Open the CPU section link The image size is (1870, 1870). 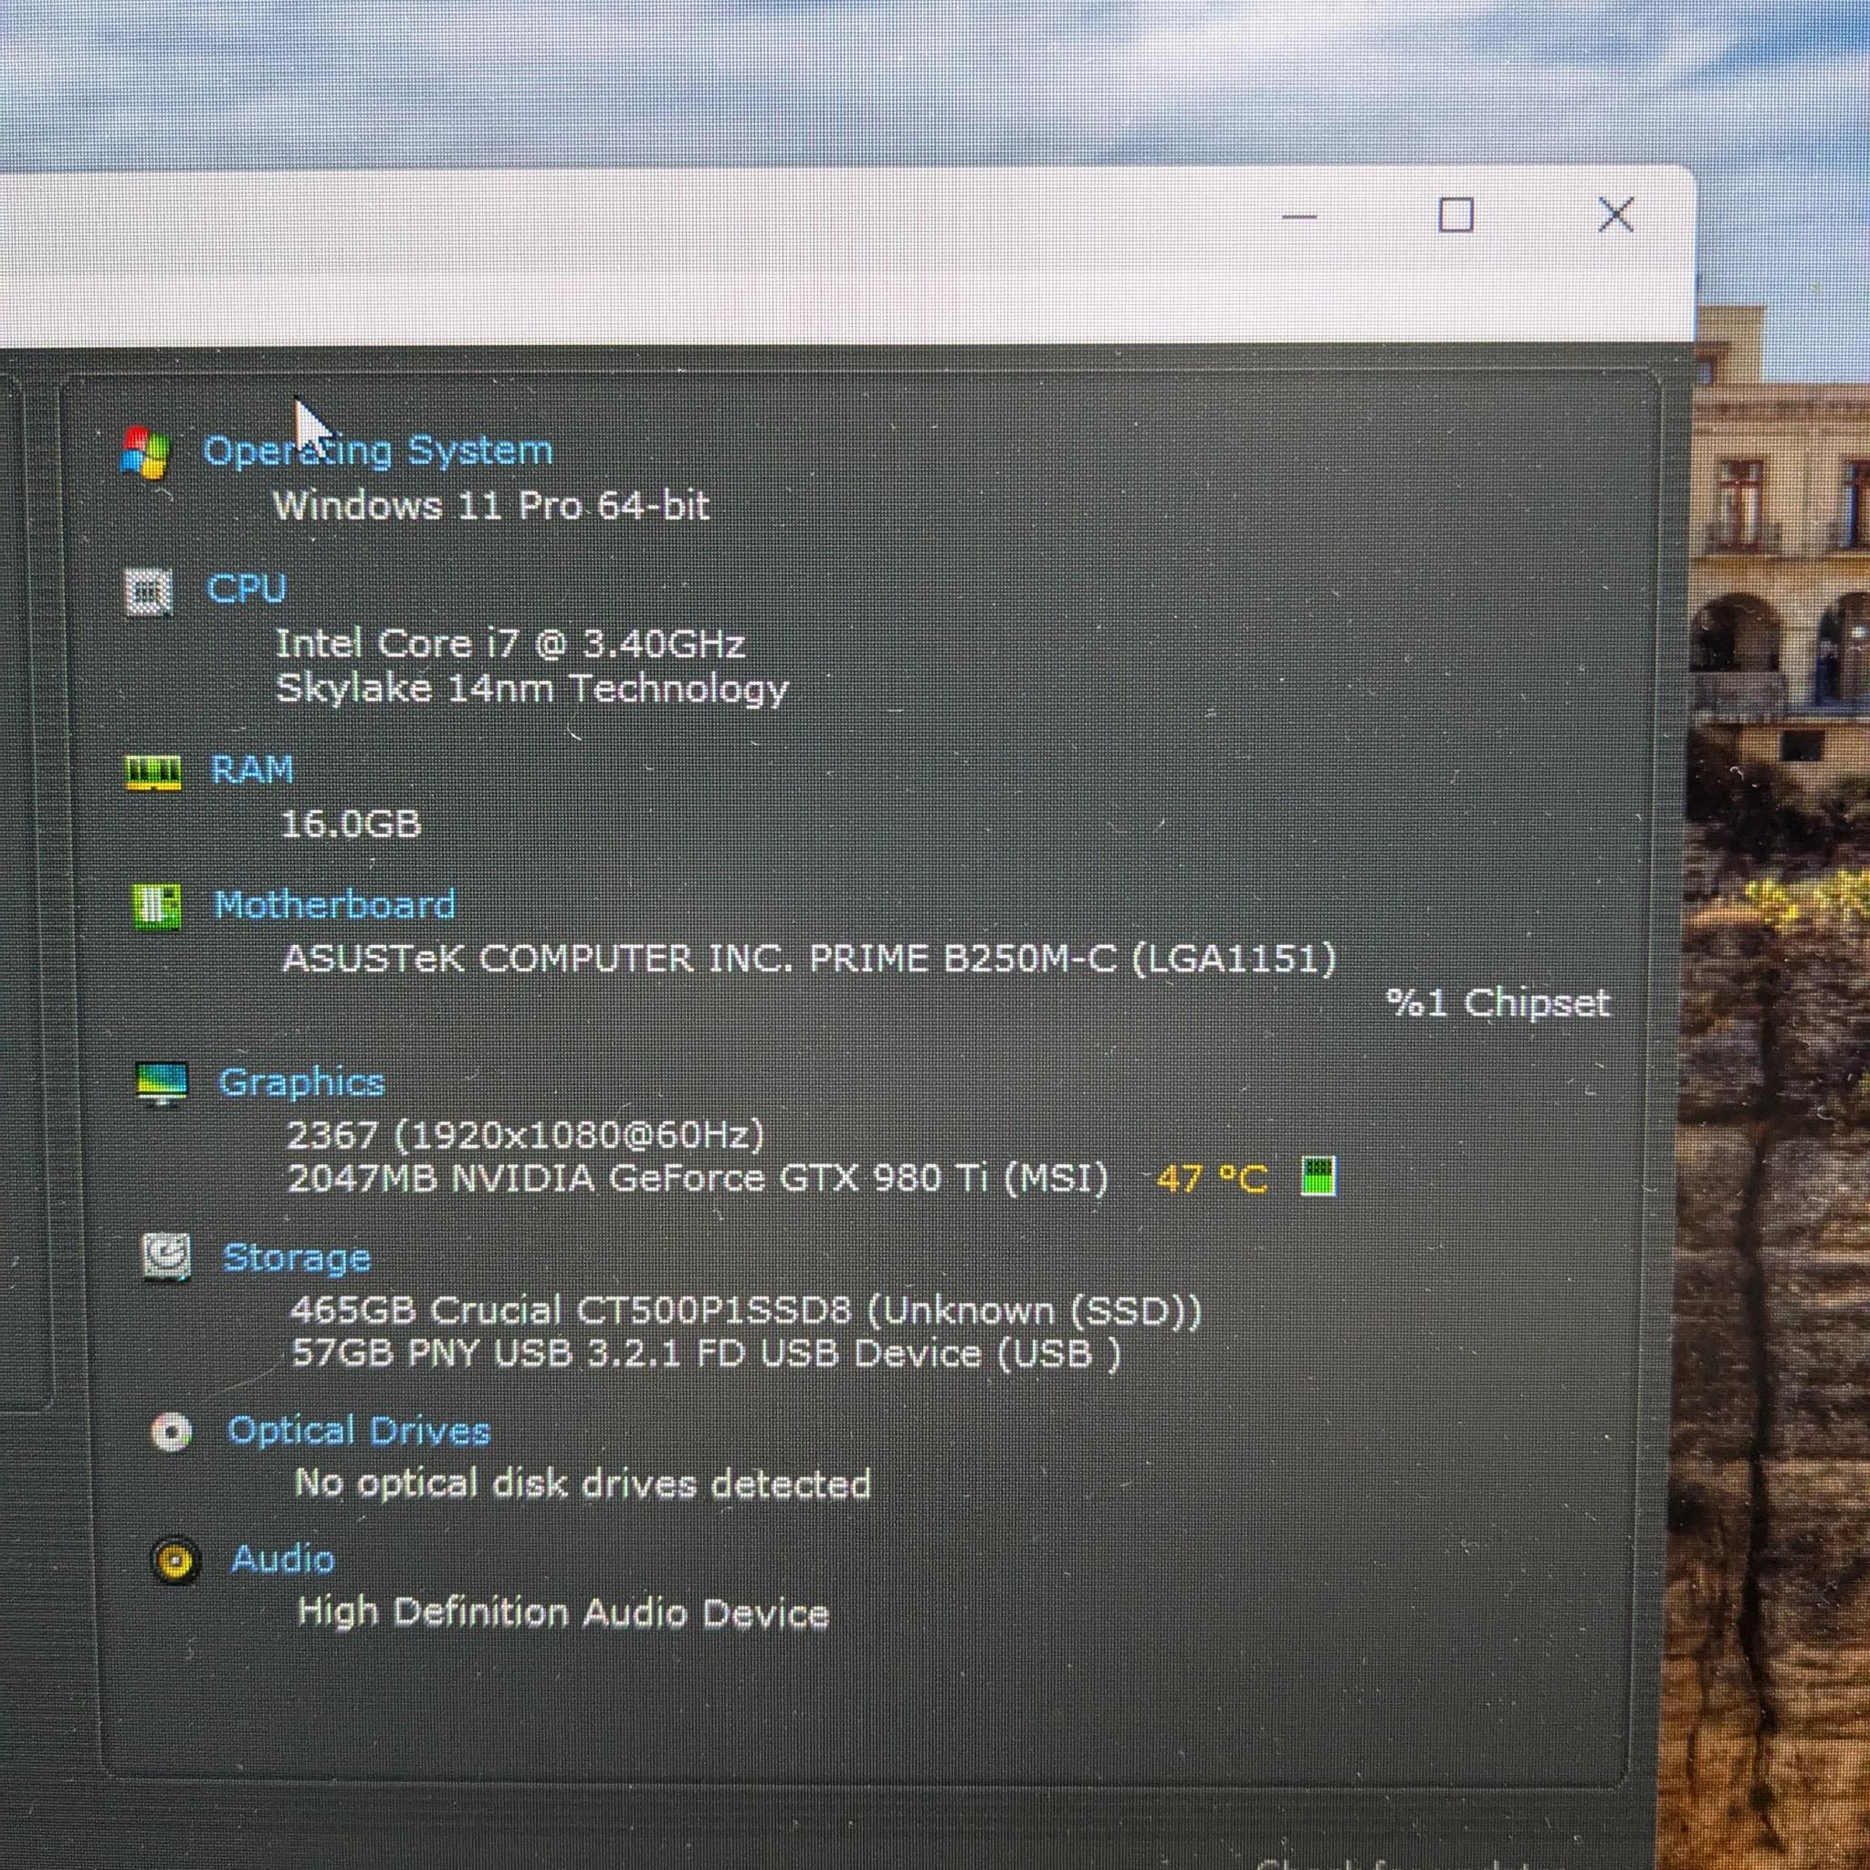(x=247, y=589)
